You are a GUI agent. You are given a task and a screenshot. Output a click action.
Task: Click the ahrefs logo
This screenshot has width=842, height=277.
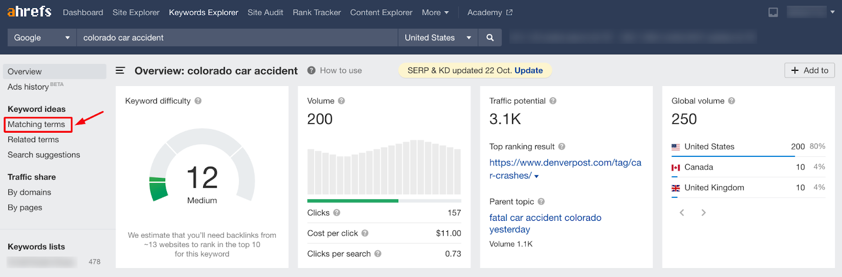pos(29,12)
